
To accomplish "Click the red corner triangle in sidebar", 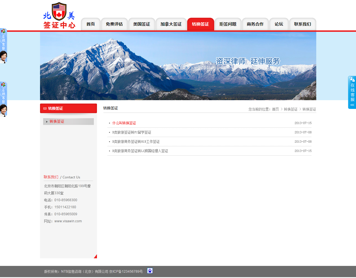I will coord(96,256).
